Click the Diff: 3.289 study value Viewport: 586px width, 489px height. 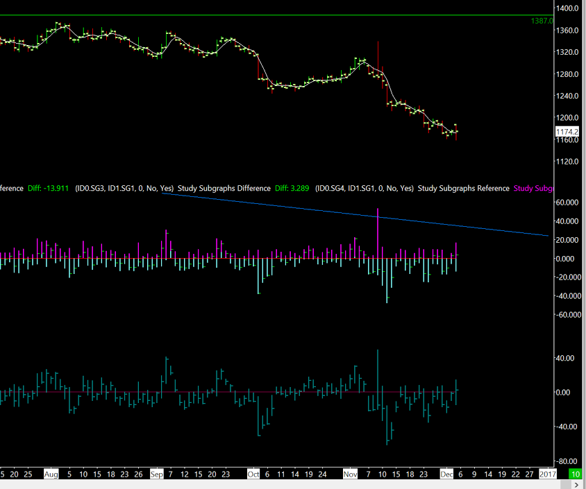[292, 188]
